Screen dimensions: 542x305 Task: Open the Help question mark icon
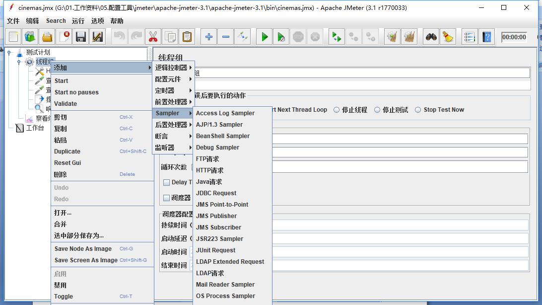point(487,37)
